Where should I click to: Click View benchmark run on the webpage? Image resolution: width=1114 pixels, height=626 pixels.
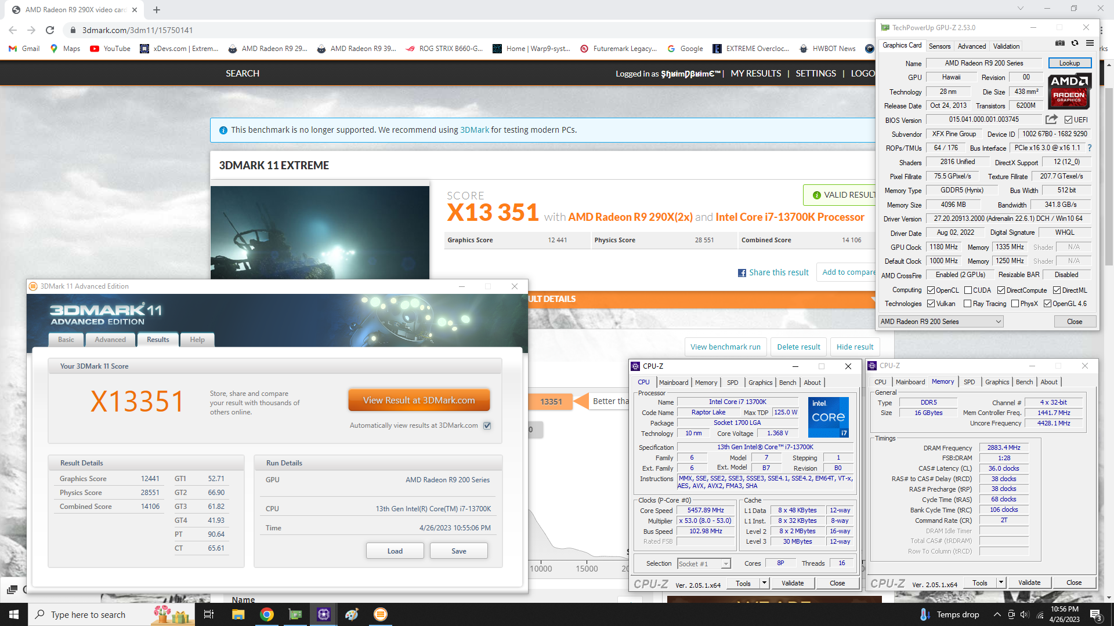725,347
